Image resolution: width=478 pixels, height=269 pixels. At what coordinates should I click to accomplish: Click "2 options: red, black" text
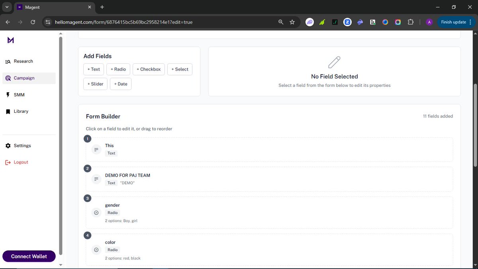[x=123, y=258]
